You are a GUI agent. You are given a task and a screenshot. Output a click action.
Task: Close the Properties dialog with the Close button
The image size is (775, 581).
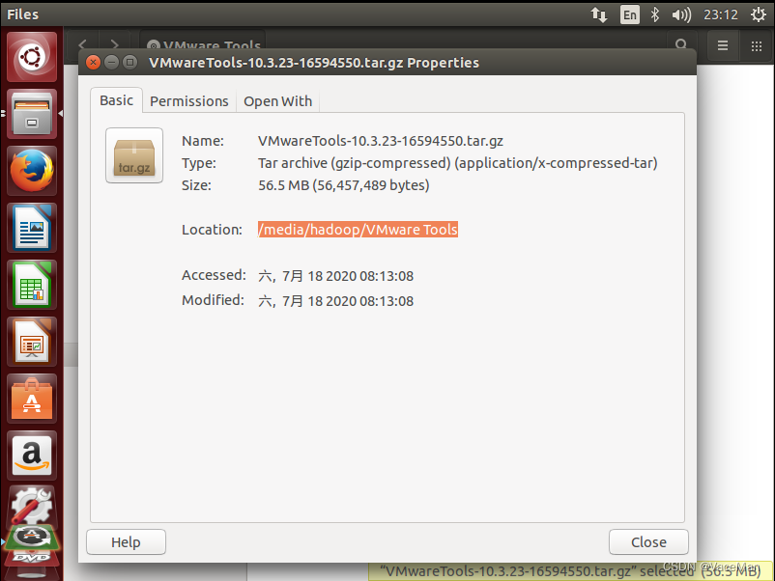[x=648, y=541]
